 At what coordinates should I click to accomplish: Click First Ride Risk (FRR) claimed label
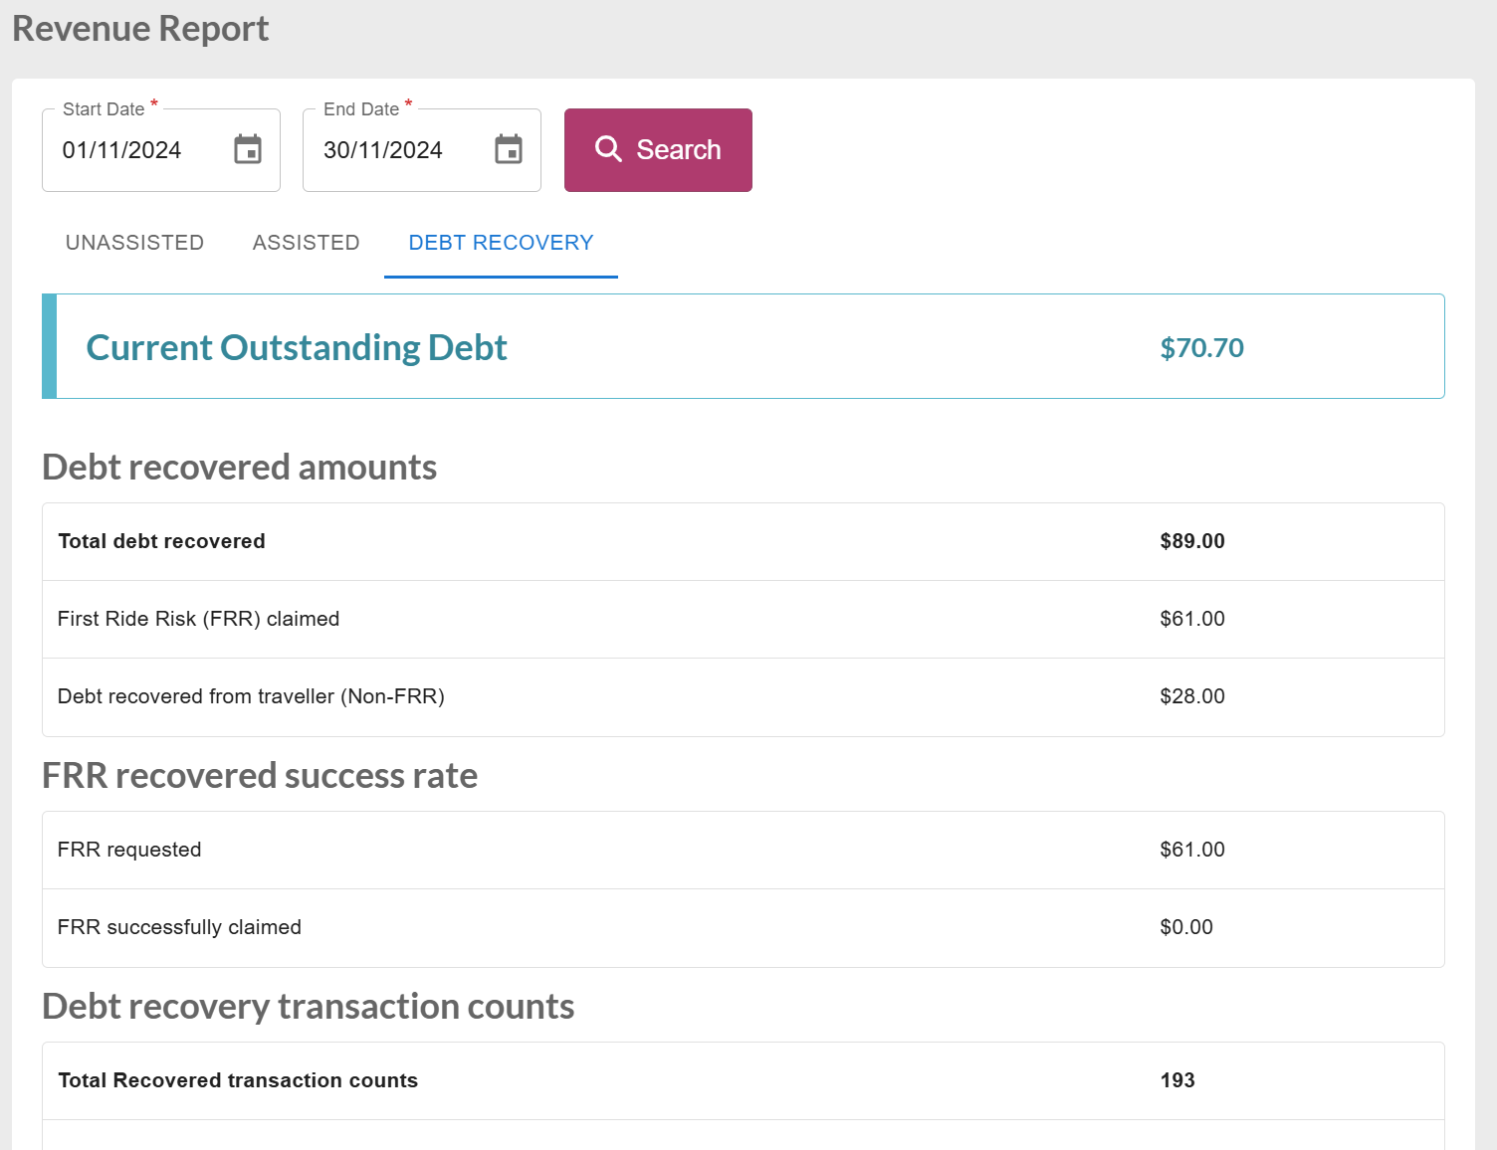tap(198, 619)
